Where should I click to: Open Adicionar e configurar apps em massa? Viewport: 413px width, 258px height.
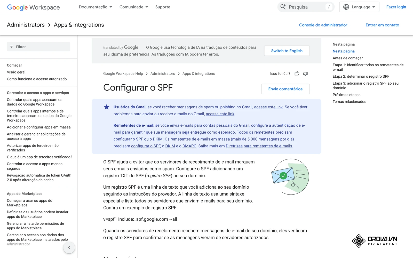tap(39, 127)
